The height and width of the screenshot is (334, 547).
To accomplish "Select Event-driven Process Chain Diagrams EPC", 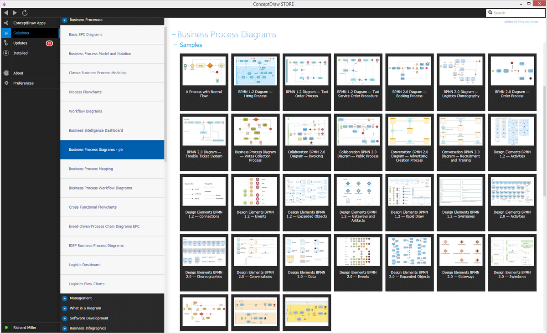I will [112, 226].
